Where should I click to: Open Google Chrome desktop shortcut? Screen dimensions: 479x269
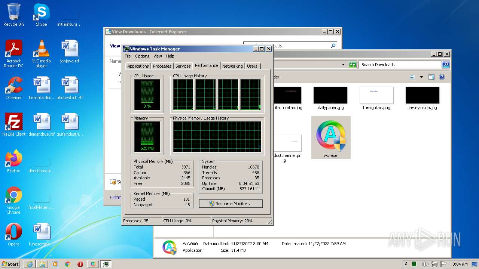coord(13,200)
